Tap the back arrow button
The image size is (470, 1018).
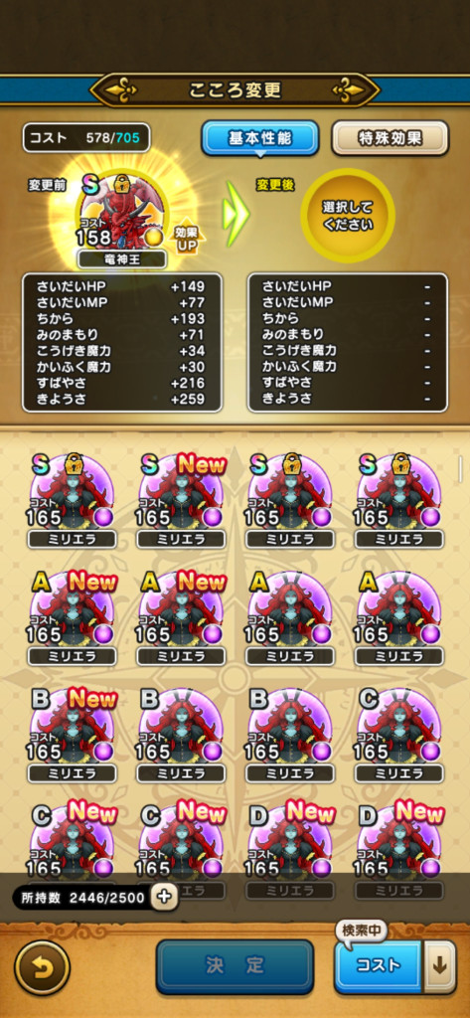(x=42, y=966)
